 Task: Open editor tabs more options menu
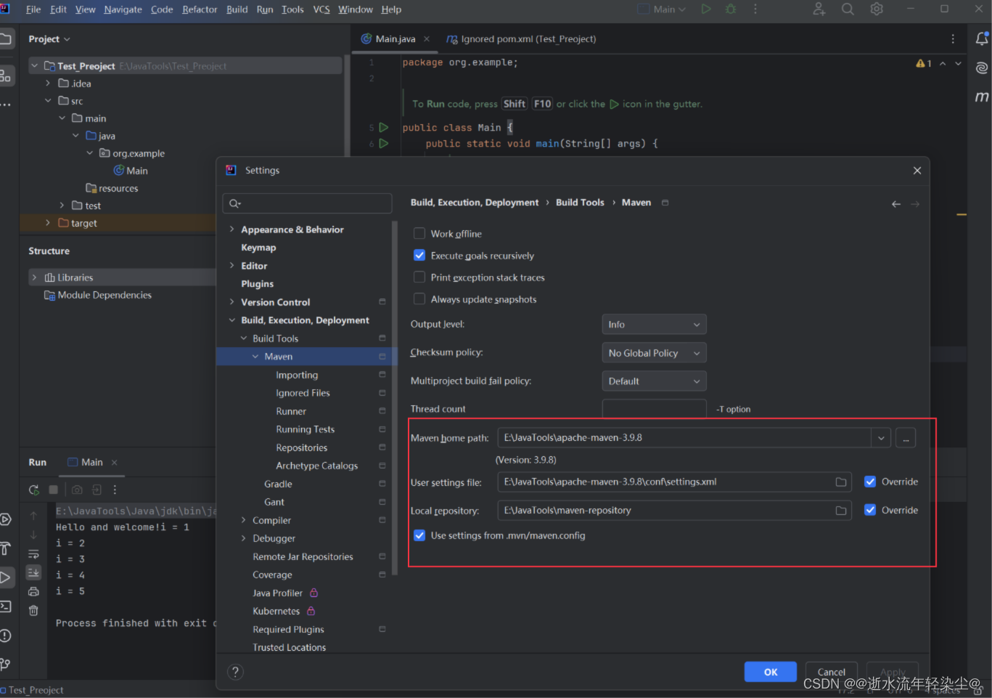953,38
